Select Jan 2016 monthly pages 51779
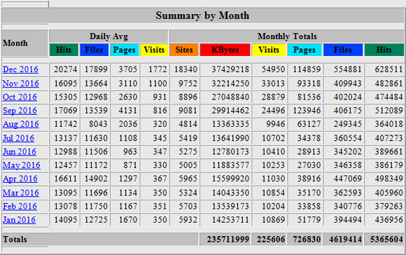The image size is (406, 255). 309,220
